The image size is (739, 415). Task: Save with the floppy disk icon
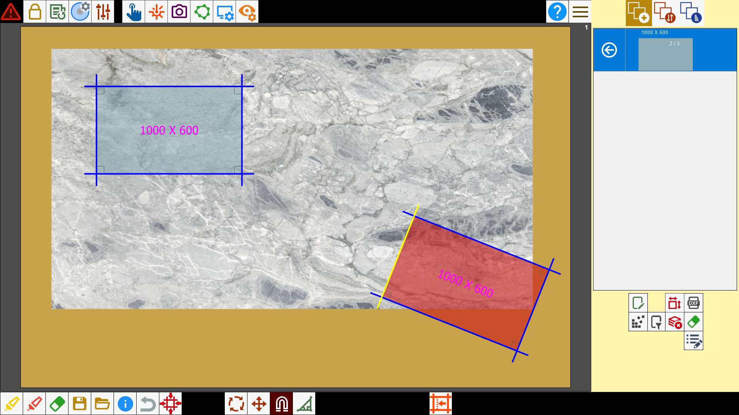80,403
